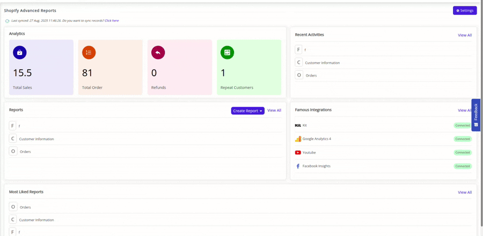Click the Connected badge for Kit

(462, 126)
